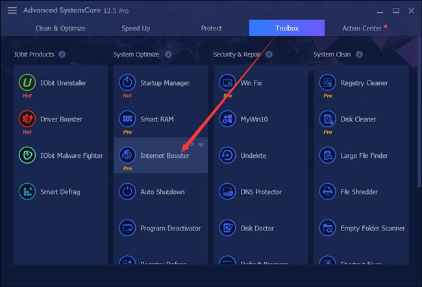Click the MyWin10 icon
422x287 pixels.
point(227,119)
